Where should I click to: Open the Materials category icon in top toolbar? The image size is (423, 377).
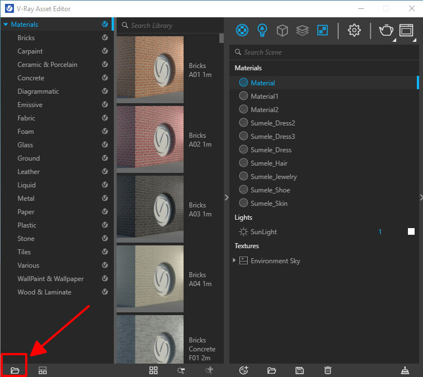[x=242, y=30]
